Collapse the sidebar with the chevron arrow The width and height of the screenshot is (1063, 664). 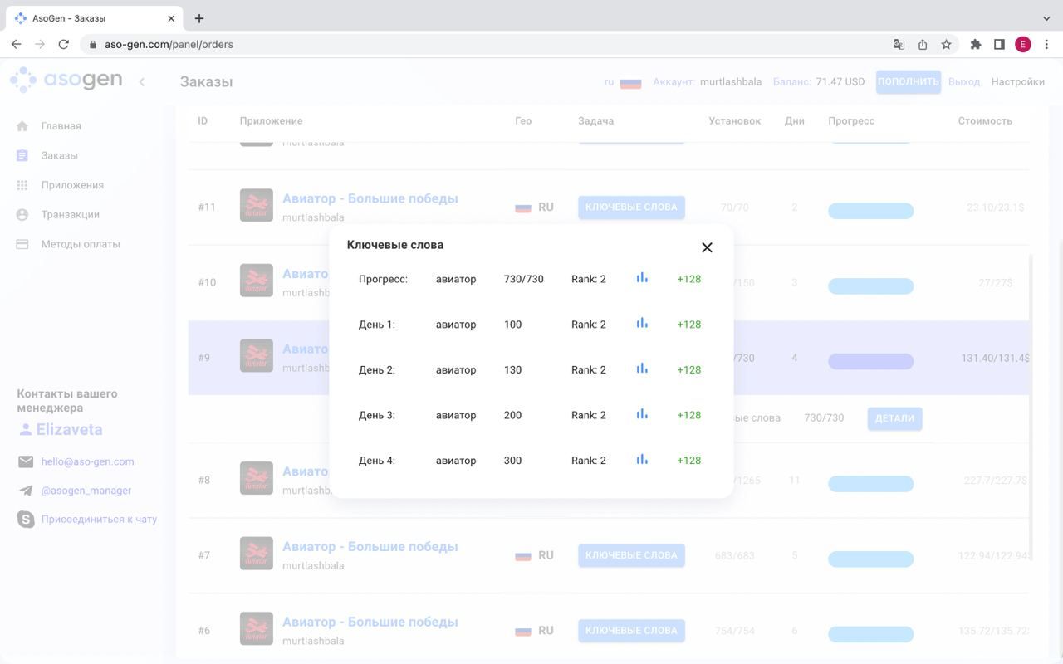click(141, 81)
